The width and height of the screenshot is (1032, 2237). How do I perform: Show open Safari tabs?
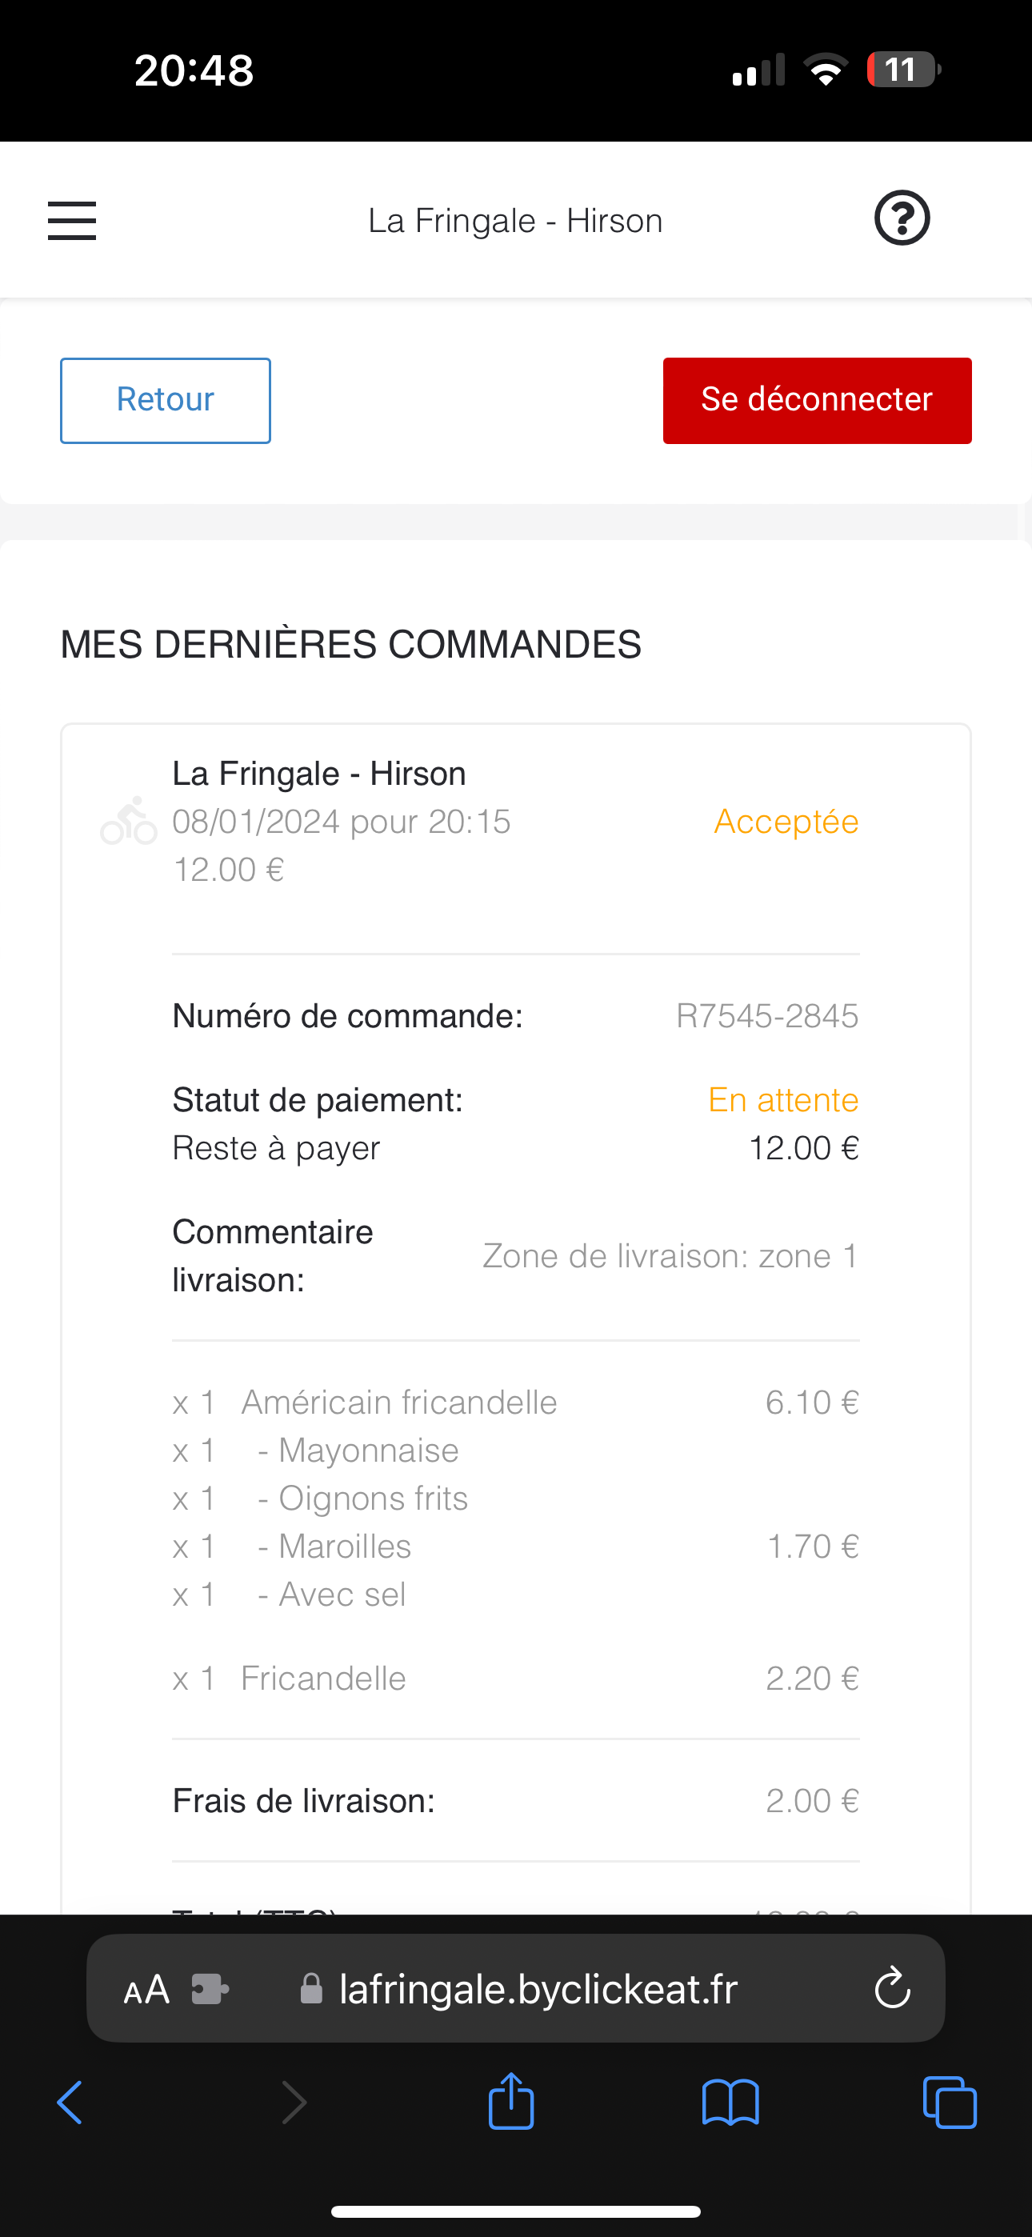[x=950, y=2103]
